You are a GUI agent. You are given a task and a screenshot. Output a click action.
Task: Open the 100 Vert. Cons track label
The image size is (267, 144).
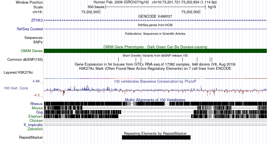16,88
